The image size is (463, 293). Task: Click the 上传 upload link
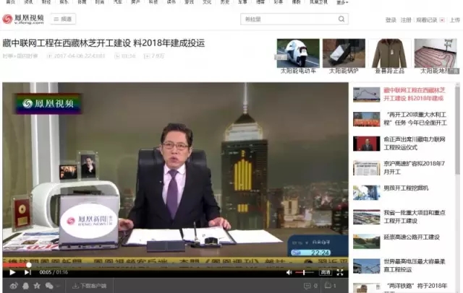[455, 20]
